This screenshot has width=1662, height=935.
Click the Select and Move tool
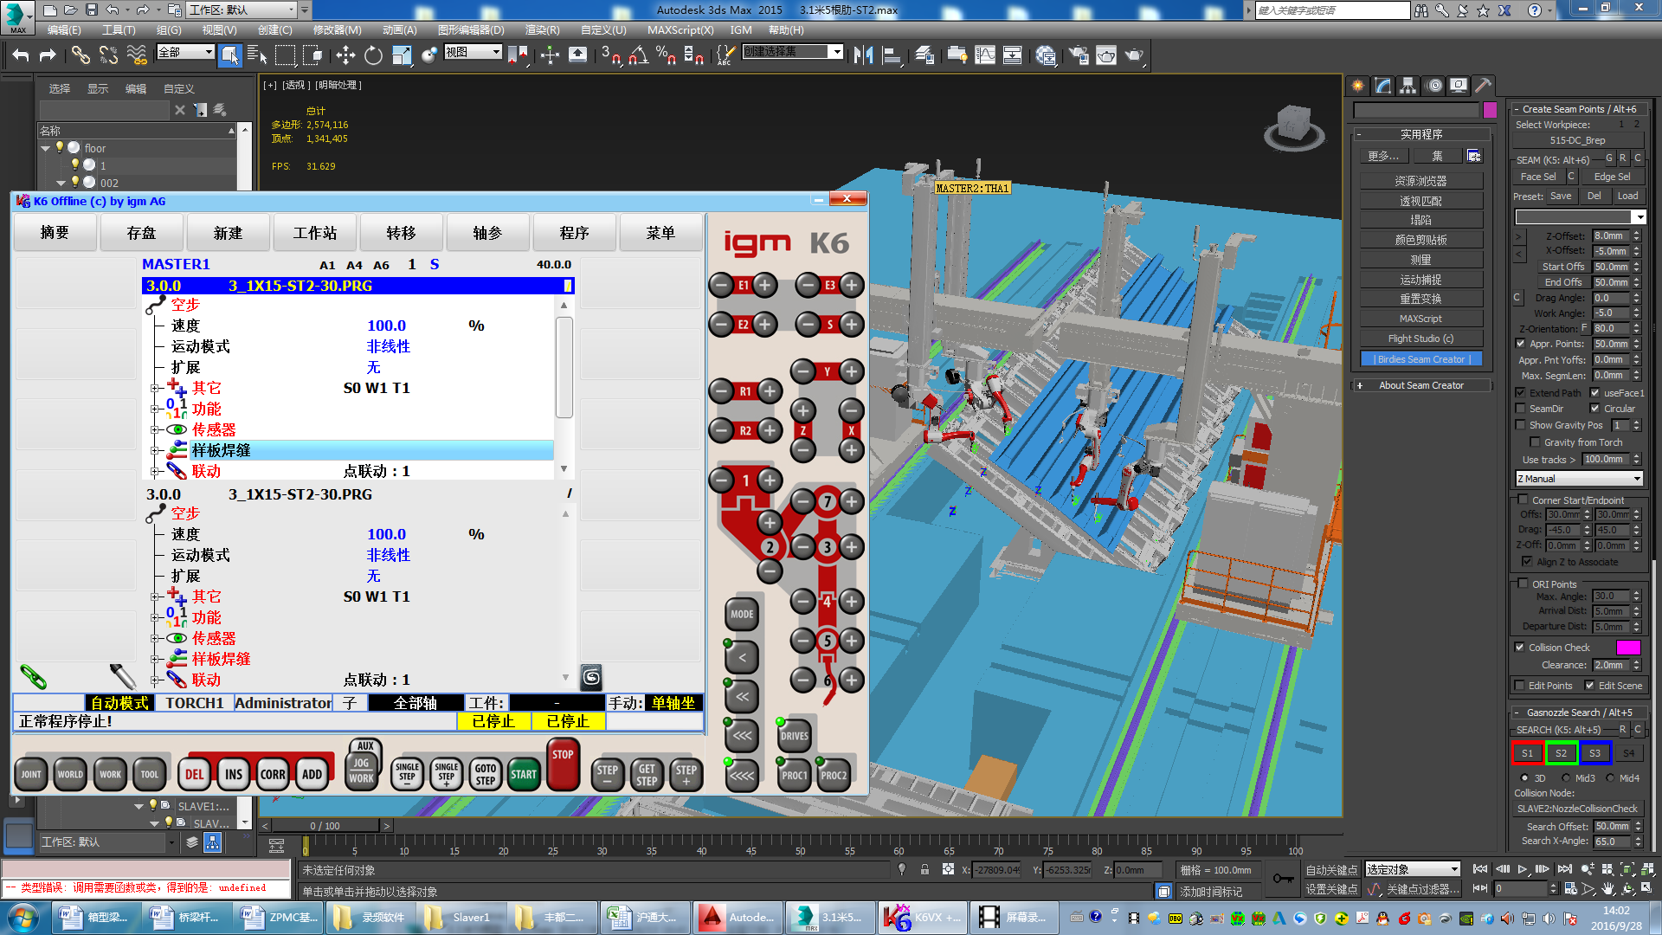coord(345,55)
